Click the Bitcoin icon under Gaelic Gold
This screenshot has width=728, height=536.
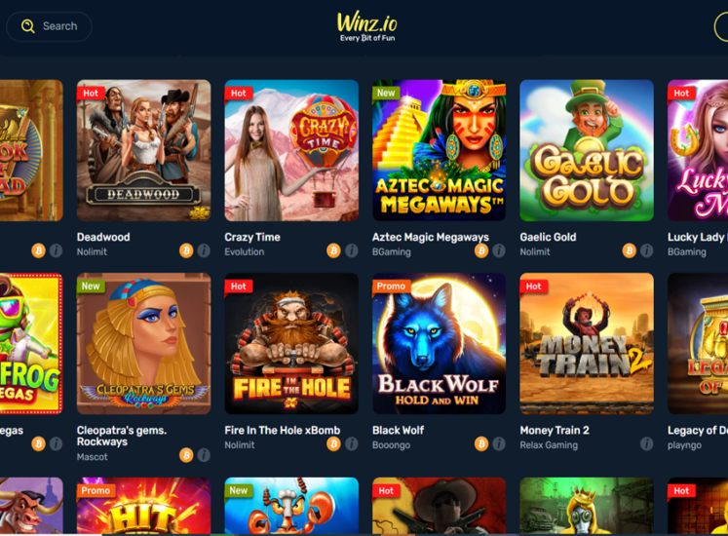(630, 250)
